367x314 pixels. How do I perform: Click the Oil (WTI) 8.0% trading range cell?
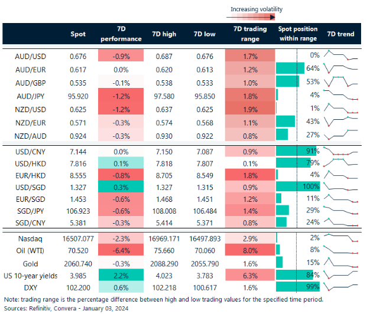coord(249,250)
